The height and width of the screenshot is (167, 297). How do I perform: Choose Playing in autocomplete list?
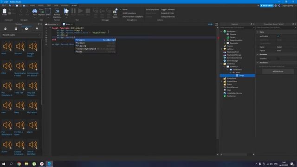[x=95, y=46]
